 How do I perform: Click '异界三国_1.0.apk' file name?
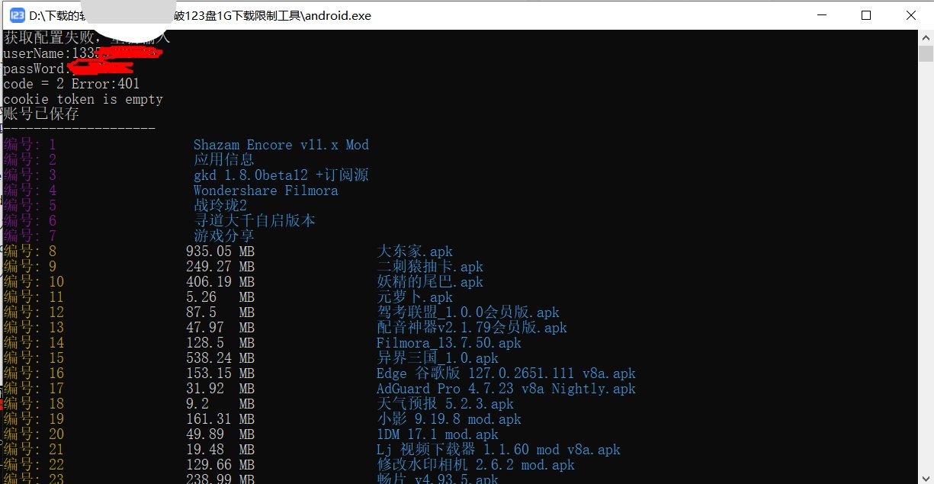point(438,358)
